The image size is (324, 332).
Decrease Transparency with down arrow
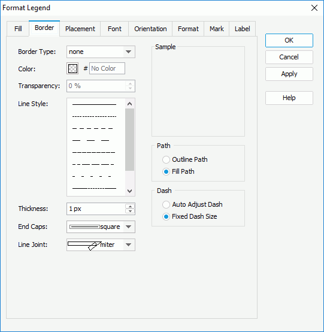pos(130,88)
